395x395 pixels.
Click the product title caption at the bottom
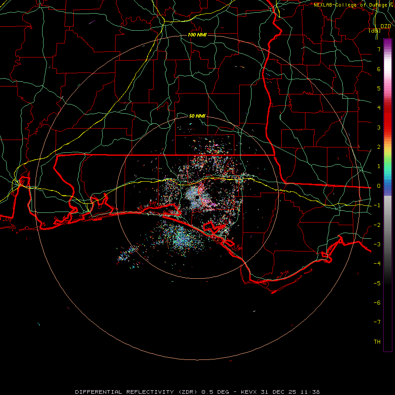click(197, 392)
